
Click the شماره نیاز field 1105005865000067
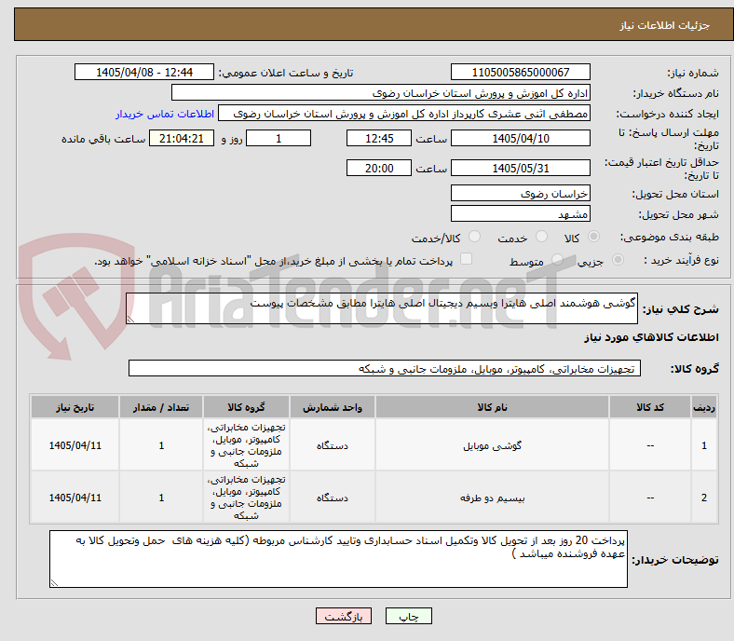(520, 72)
